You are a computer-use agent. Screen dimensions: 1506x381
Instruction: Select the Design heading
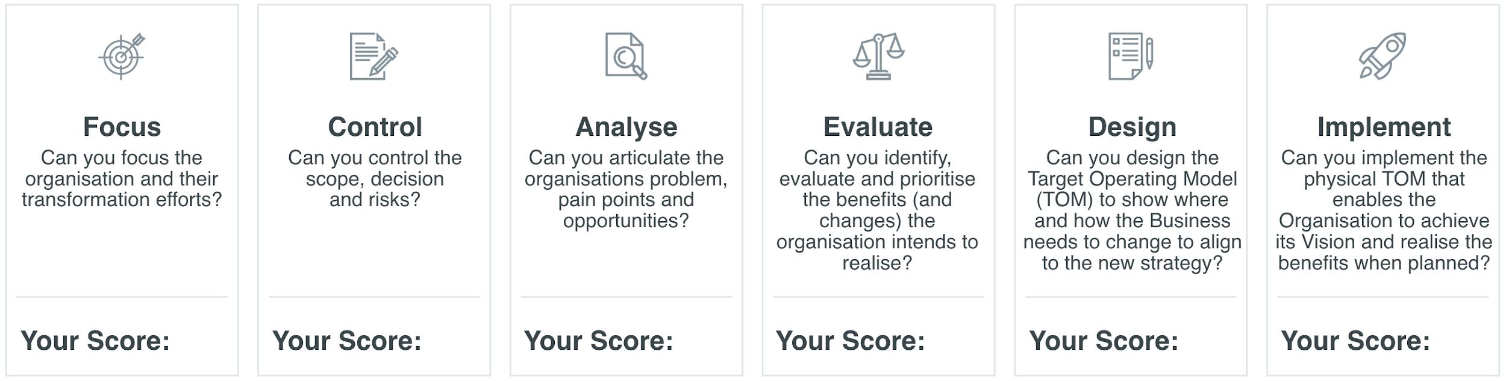pos(1132,127)
